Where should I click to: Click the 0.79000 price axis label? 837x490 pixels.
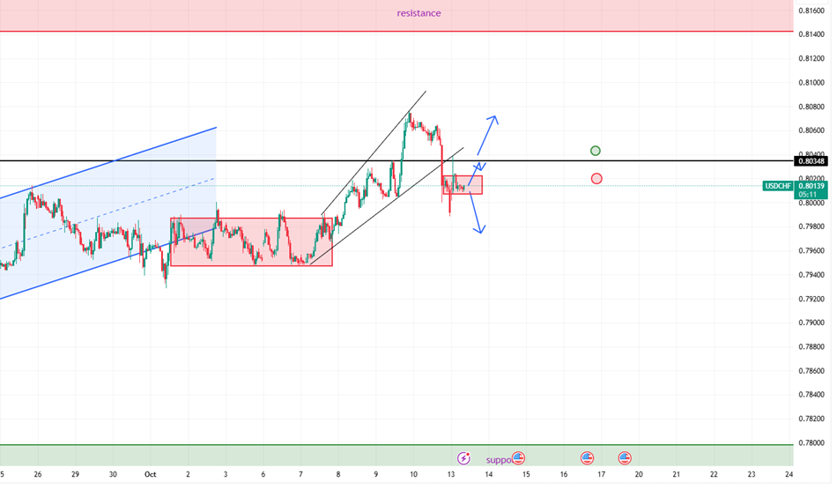(x=811, y=323)
